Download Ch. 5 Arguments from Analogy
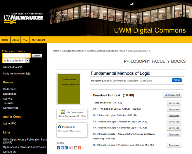Viewport: 192px width, 154px height. [174, 134]
